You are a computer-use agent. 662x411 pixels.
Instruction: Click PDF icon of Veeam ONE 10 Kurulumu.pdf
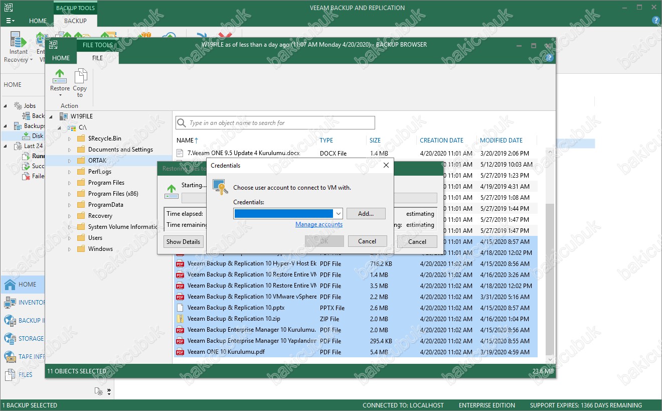point(181,352)
